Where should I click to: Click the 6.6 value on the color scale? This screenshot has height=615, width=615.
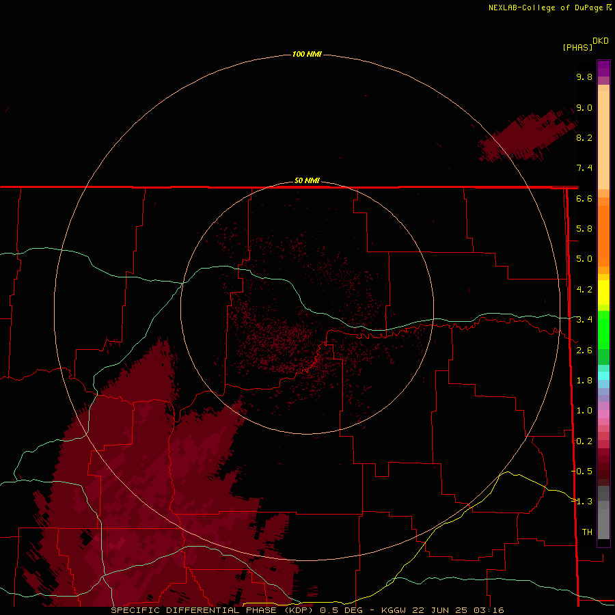click(x=584, y=198)
